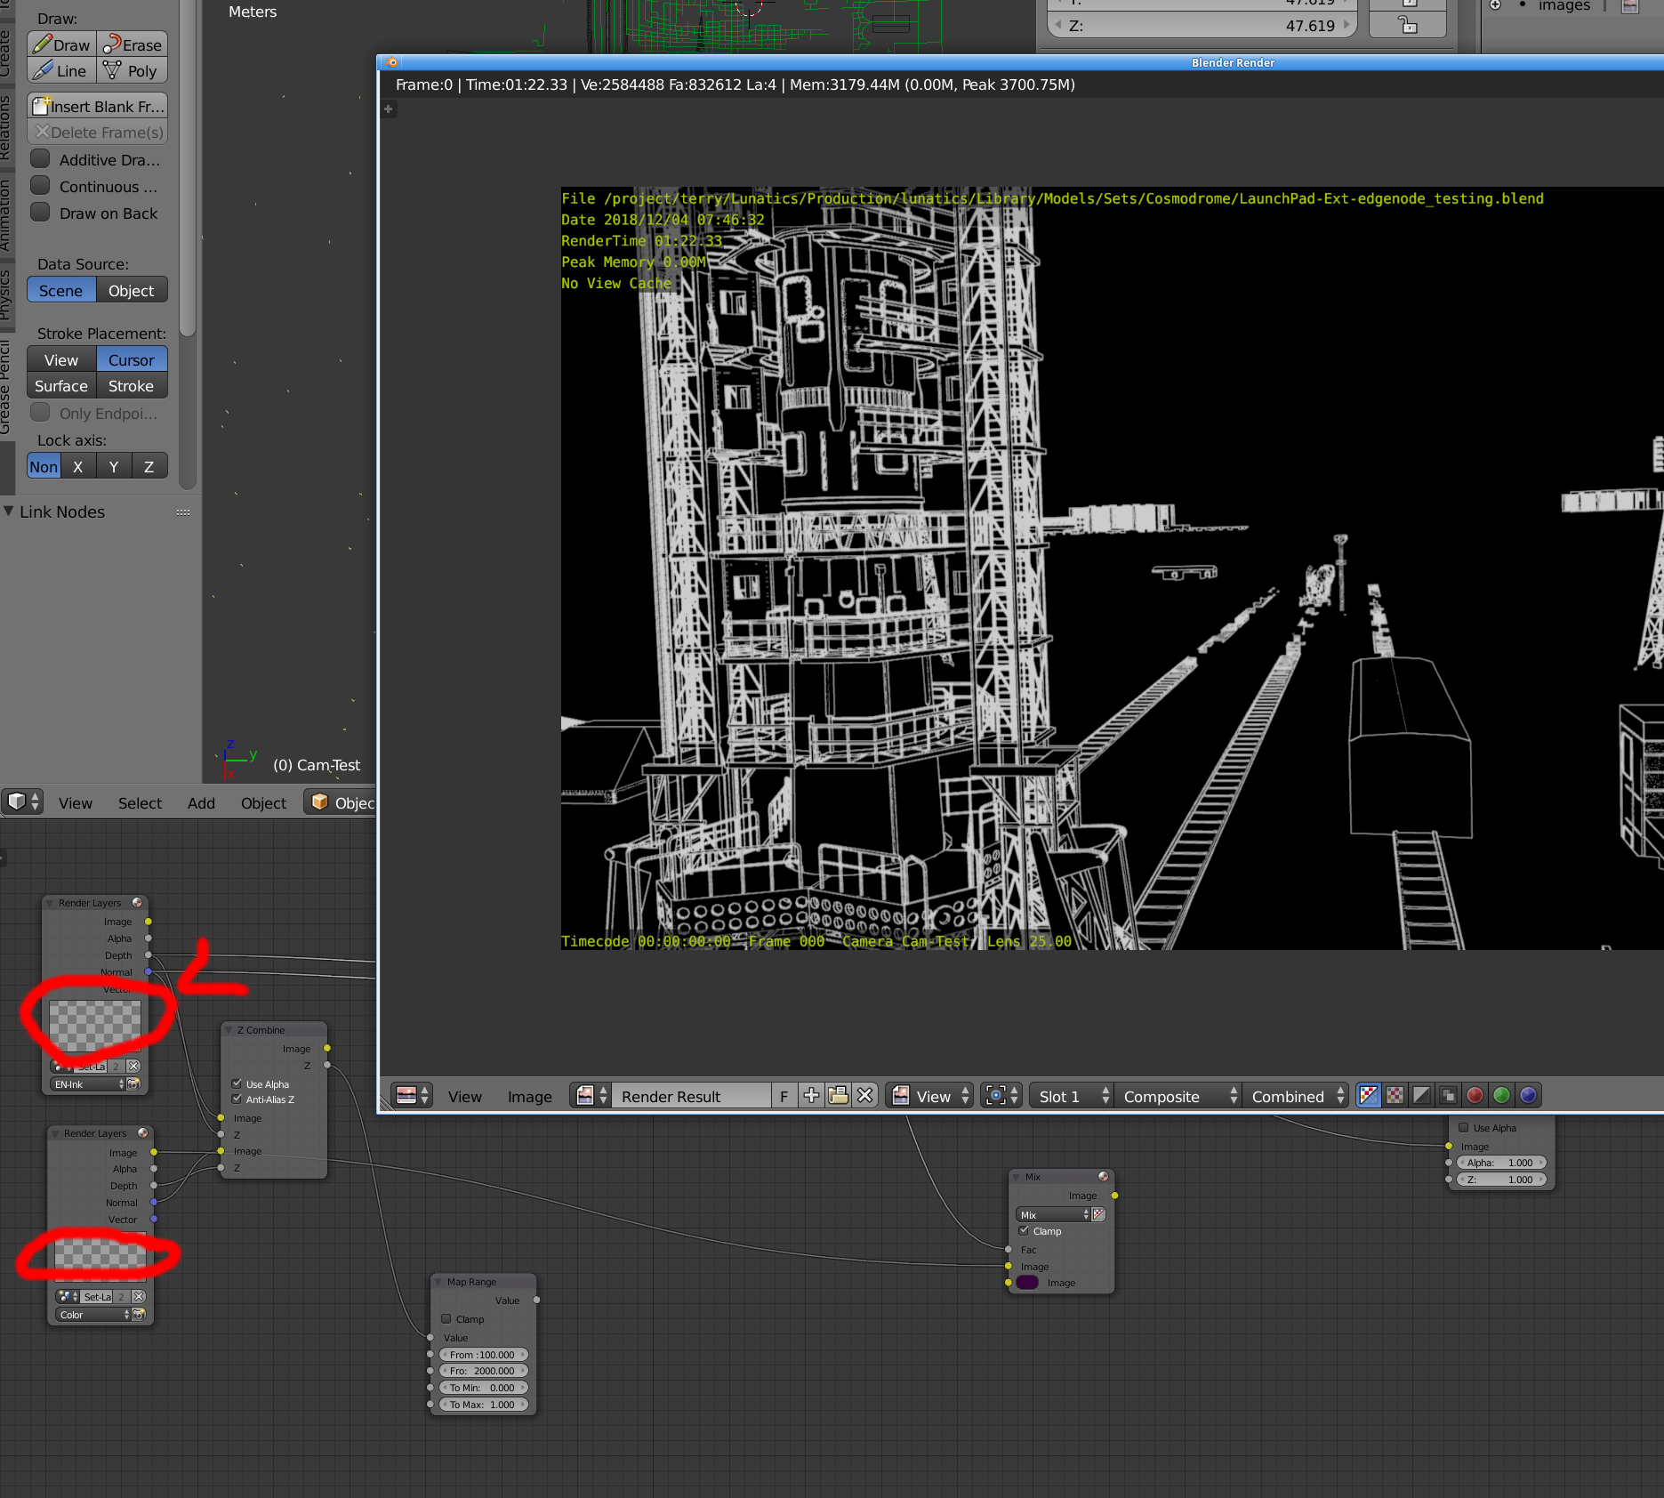Unlink Render Result with X icon

864,1096
